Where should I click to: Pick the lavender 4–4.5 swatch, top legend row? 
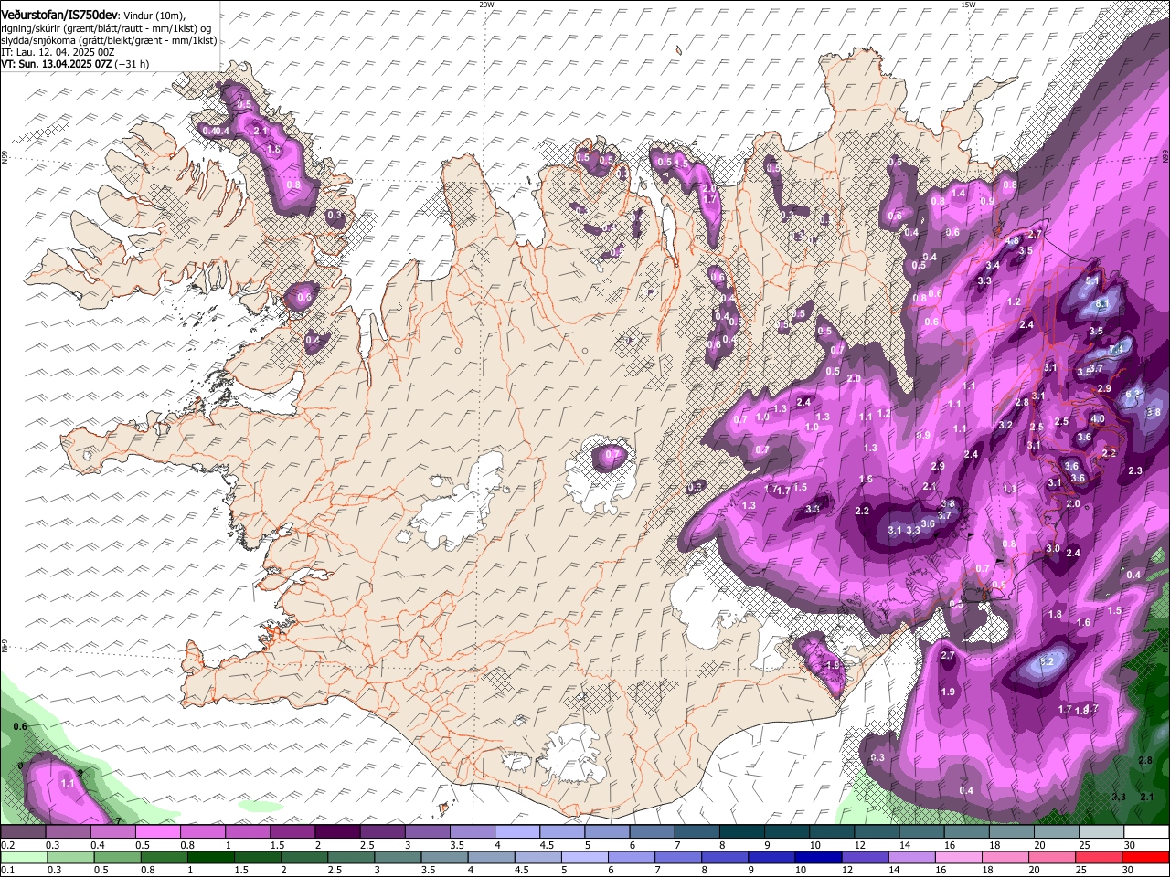[517, 831]
